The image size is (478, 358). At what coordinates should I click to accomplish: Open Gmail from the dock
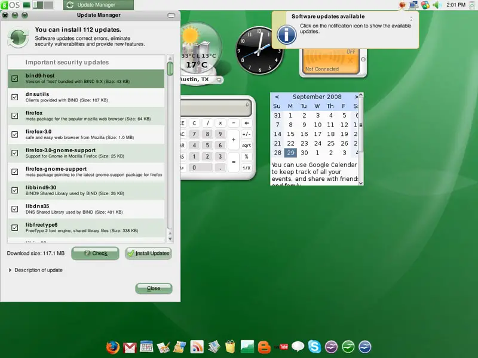click(x=130, y=348)
